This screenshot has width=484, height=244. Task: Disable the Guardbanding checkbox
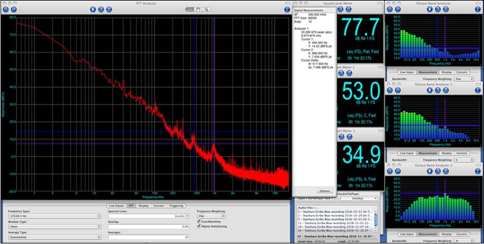click(x=200, y=220)
